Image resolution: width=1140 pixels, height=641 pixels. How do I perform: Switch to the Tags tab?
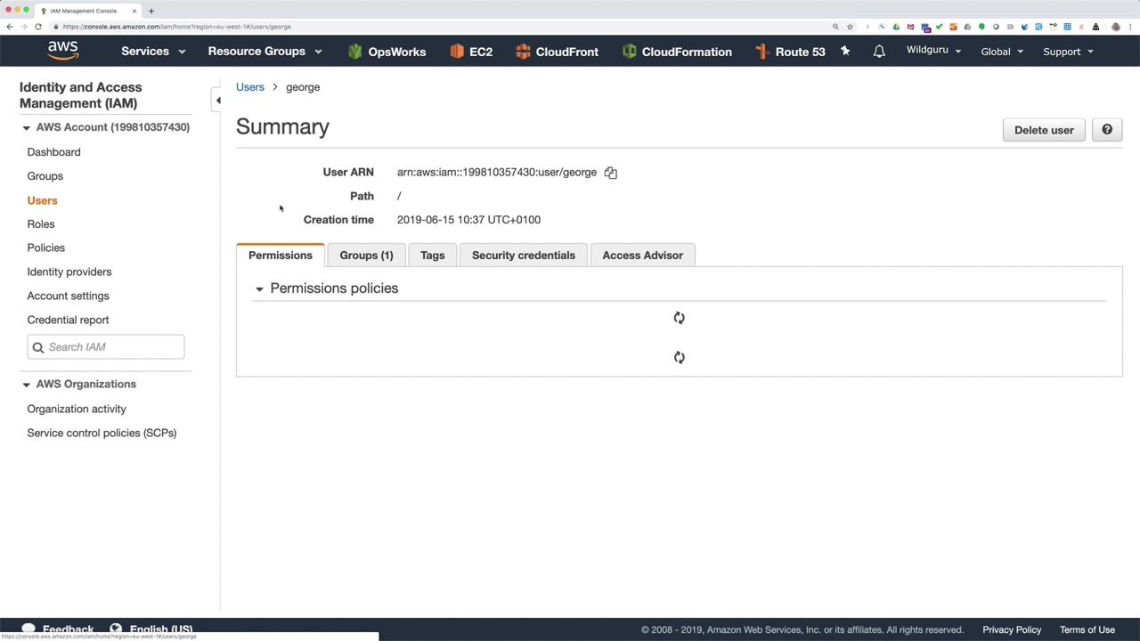click(432, 256)
